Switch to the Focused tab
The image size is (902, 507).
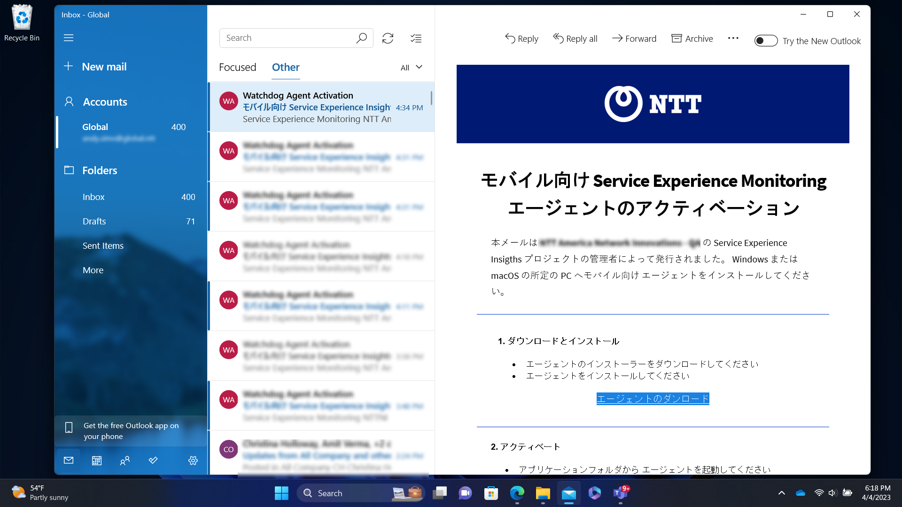pyautogui.click(x=238, y=67)
